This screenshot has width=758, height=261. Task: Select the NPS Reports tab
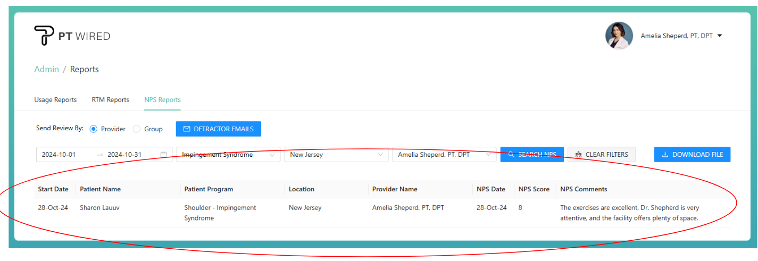162,99
